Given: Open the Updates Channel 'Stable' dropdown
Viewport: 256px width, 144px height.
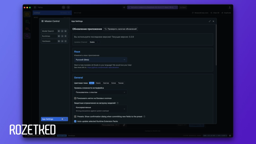Looking at the screenshot, I should (94, 42).
